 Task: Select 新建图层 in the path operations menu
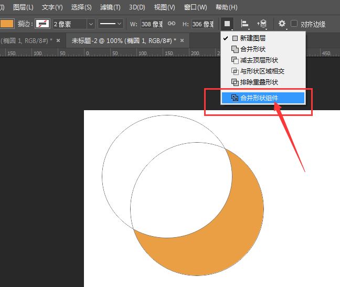263,38
